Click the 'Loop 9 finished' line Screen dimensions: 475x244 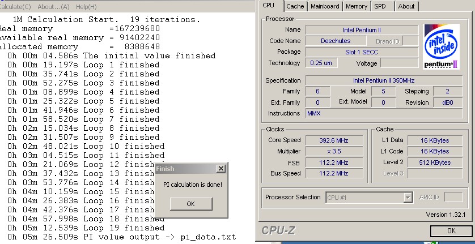pyautogui.click(x=83, y=137)
